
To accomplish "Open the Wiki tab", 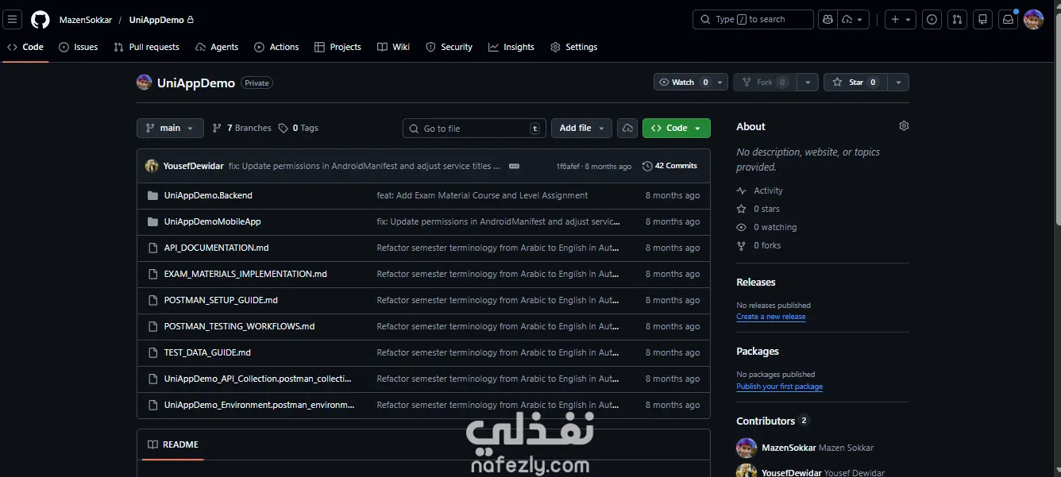I will (x=394, y=47).
